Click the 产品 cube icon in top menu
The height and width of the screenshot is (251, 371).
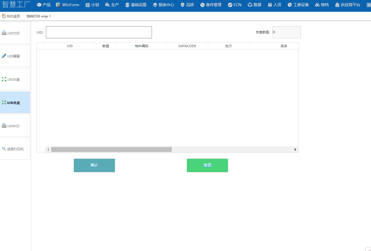tap(39, 5)
